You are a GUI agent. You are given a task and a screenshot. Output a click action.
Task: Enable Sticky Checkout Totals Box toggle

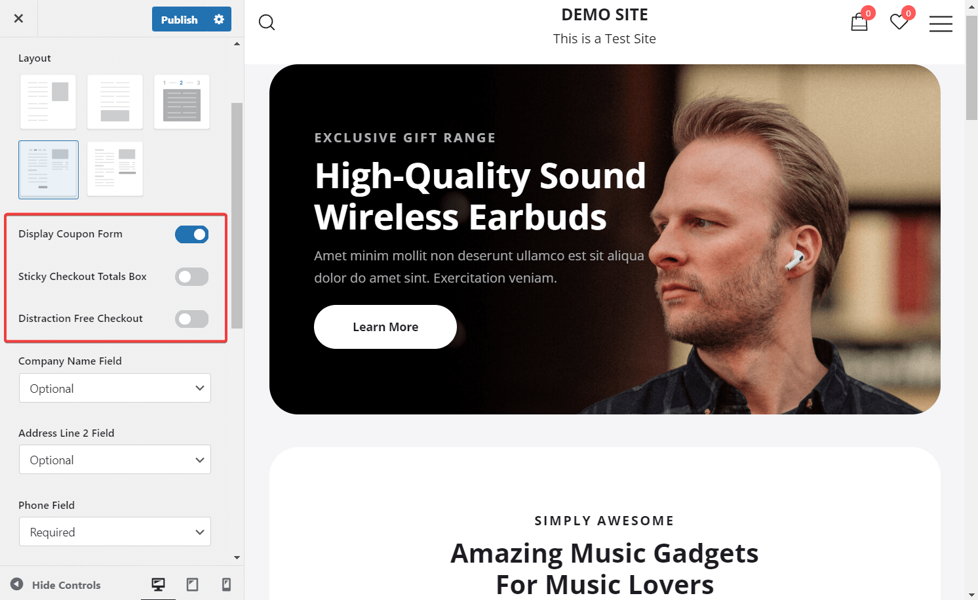(x=191, y=277)
